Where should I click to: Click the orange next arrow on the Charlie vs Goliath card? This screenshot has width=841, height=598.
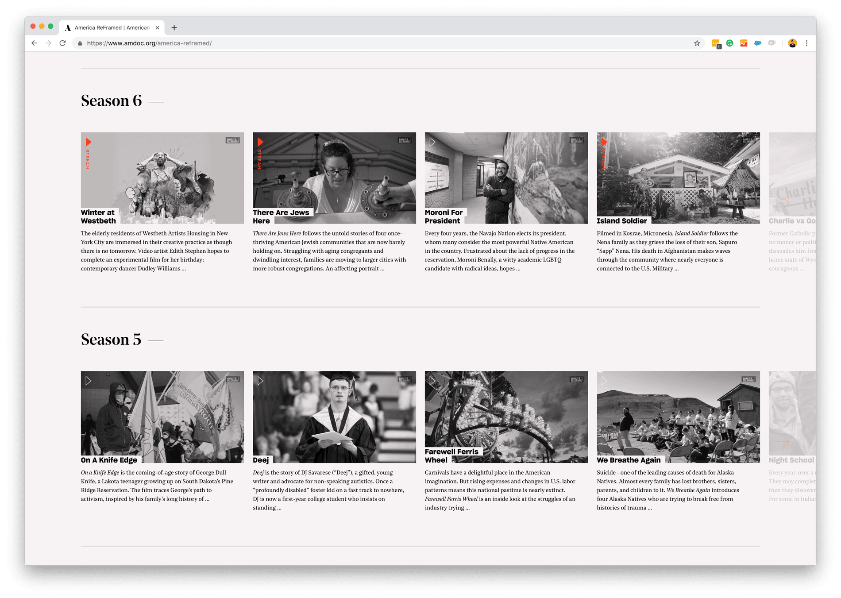pos(782,203)
